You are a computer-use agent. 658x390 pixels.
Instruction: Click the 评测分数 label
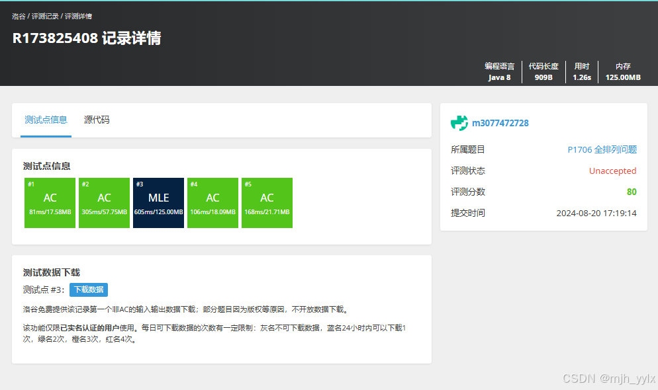tap(468, 192)
